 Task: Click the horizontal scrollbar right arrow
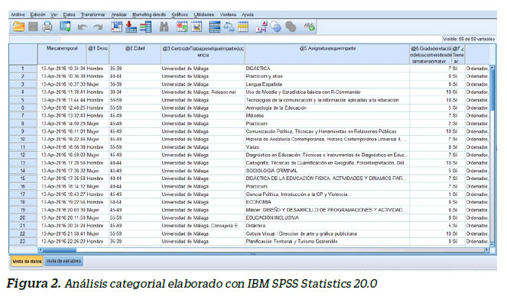click(486, 250)
